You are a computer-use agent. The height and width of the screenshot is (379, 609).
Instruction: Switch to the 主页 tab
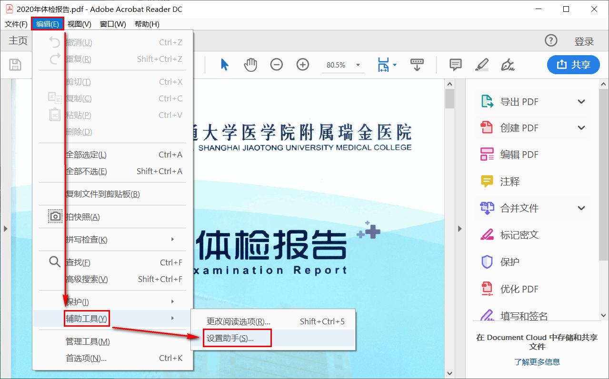pos(18,41)
